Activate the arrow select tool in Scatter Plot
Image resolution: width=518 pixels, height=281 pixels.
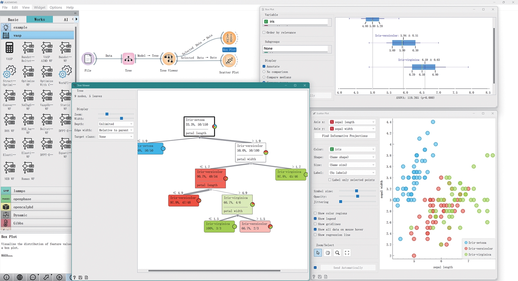318,253
